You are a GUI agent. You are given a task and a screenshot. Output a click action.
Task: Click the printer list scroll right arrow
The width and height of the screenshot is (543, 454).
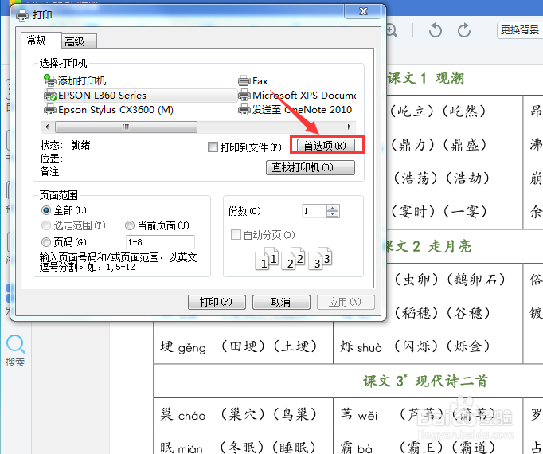tap(349, 127)
